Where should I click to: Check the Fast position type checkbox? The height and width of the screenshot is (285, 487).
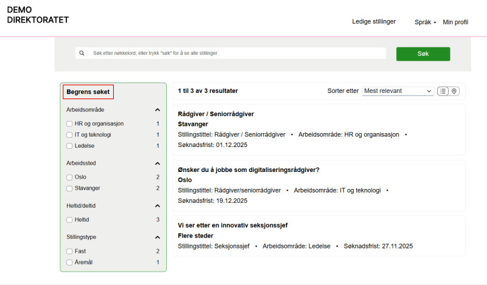pos(69,252)
